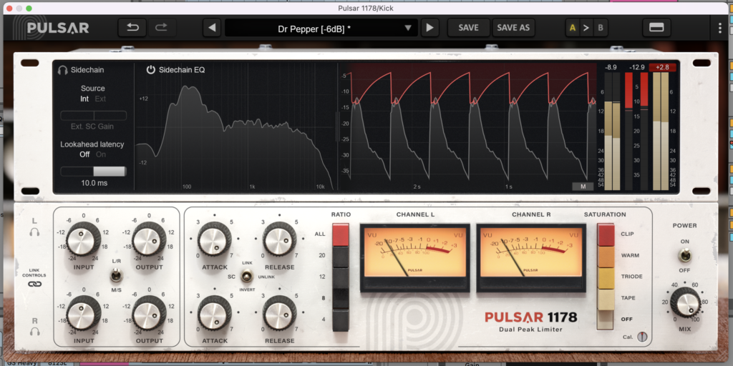Click the channel L INPUT knob
This screenshot has width=733, height=366.
(84, 240)
